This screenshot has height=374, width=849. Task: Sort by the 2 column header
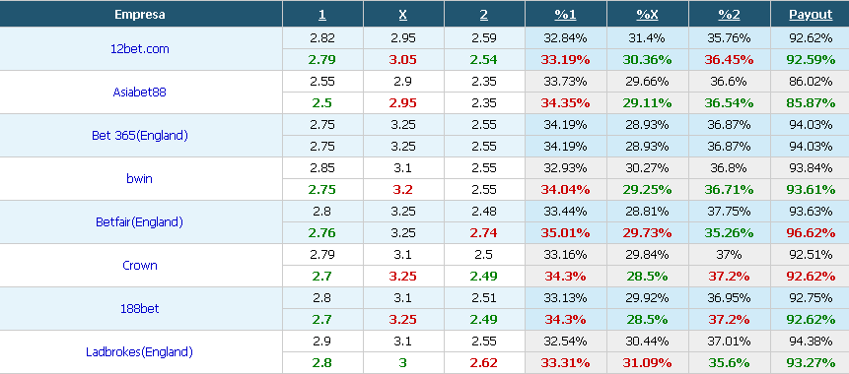pos(483,15)
